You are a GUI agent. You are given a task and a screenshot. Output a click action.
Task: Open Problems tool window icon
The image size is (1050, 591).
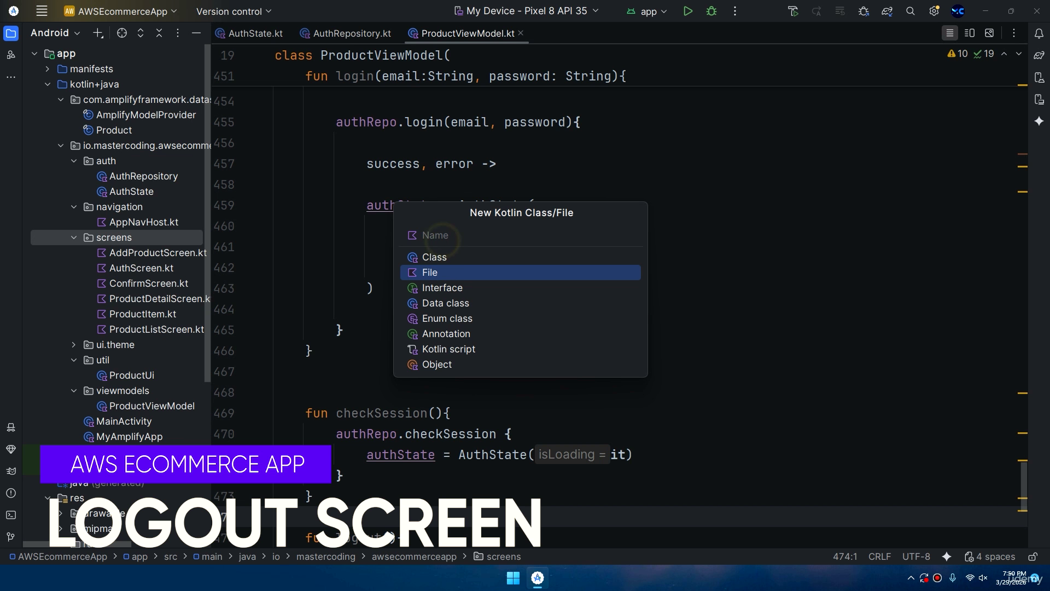(11, 493)
